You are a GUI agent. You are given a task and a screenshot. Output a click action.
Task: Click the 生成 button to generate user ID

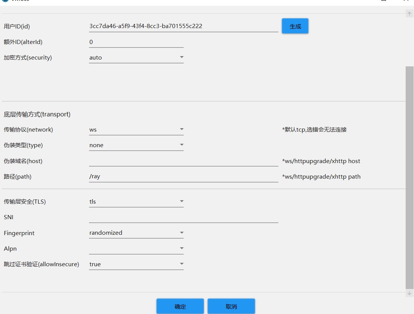(x=295, y=26)
